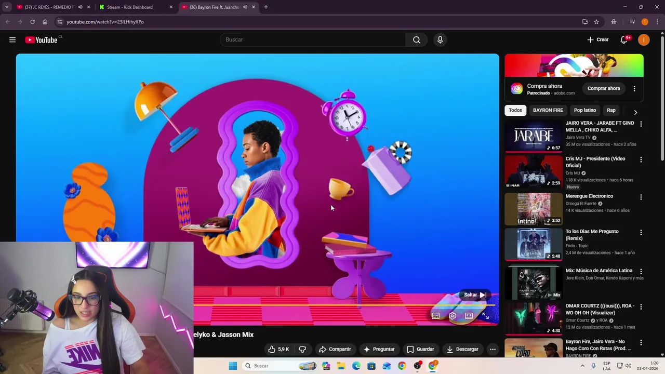Open Bayron Fire, Jairo Vera - No Hago Coro title
This screenshot has width=665, height=374.
[598, 345]
